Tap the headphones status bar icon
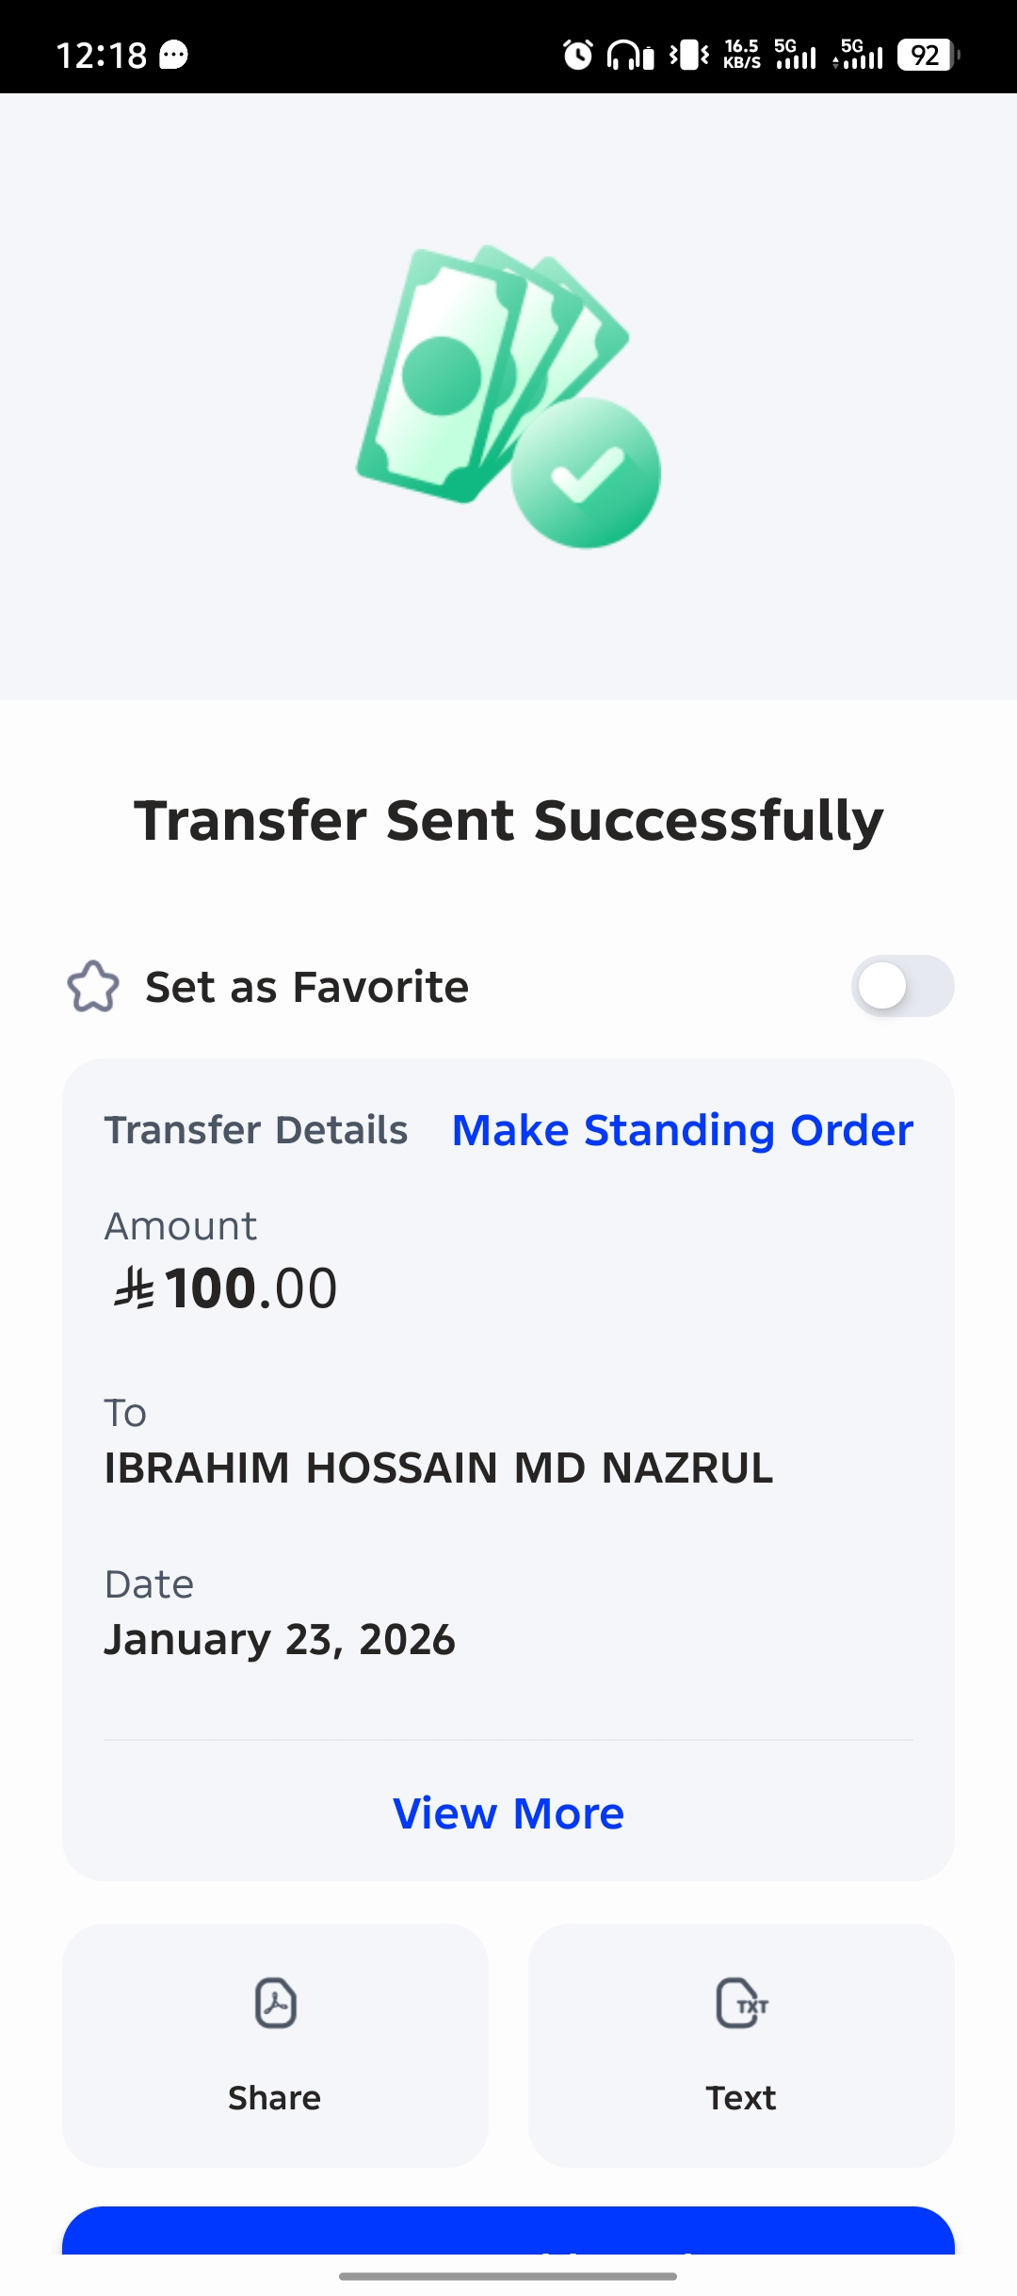1017x2296 pixels. (629, 55)
